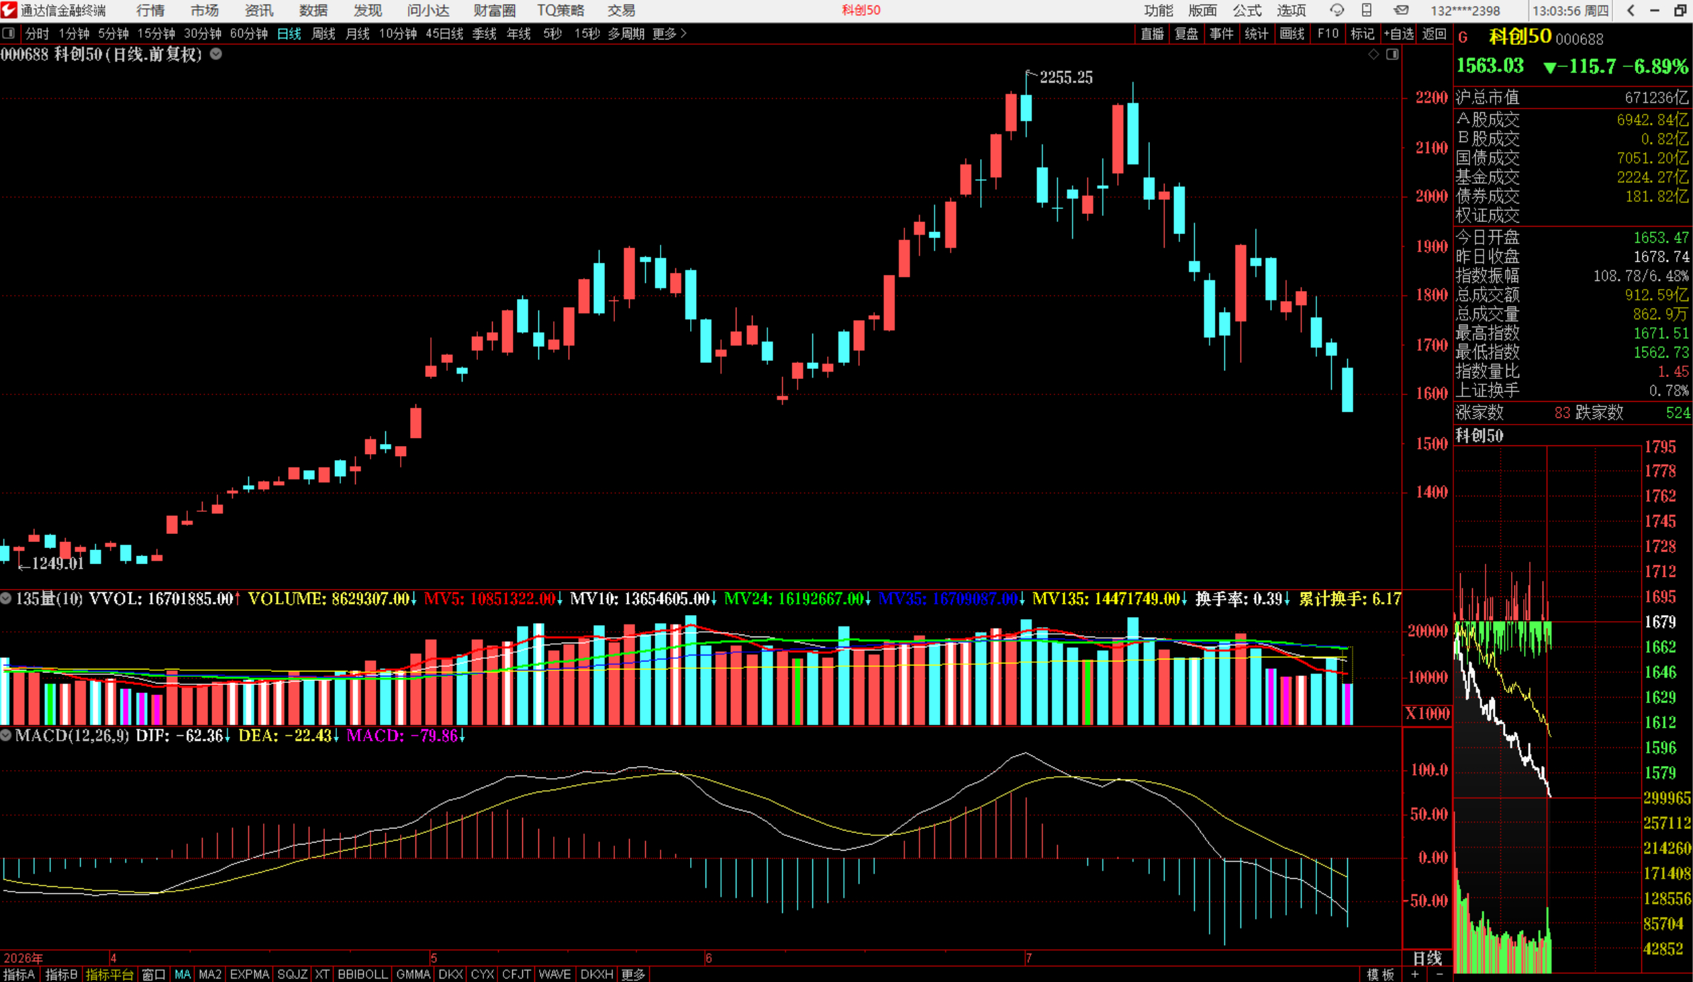Expand the MACD indicator dropdown
Image resolution: width=1693 pixels, height=982 pixels.
pyautogui.click(x=6, y=735)
